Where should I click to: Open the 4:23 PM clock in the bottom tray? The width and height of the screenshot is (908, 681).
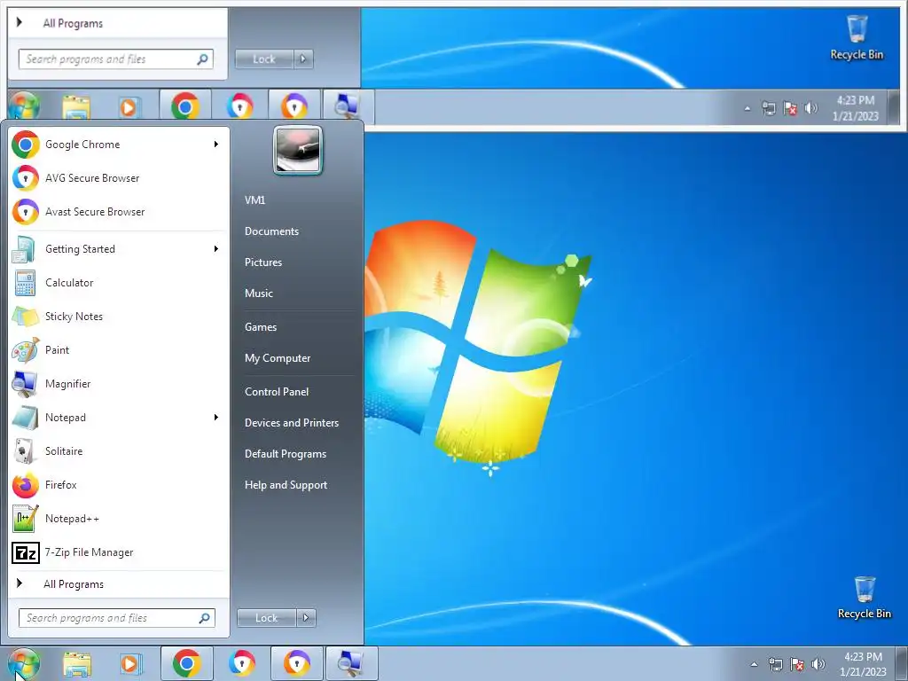[863, 664]
